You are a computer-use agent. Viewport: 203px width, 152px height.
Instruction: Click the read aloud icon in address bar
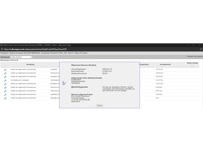point(201,49)
